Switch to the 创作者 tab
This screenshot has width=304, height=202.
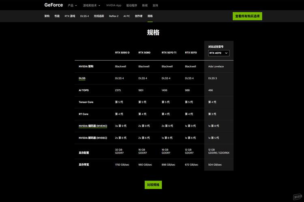tap(139, 16)
